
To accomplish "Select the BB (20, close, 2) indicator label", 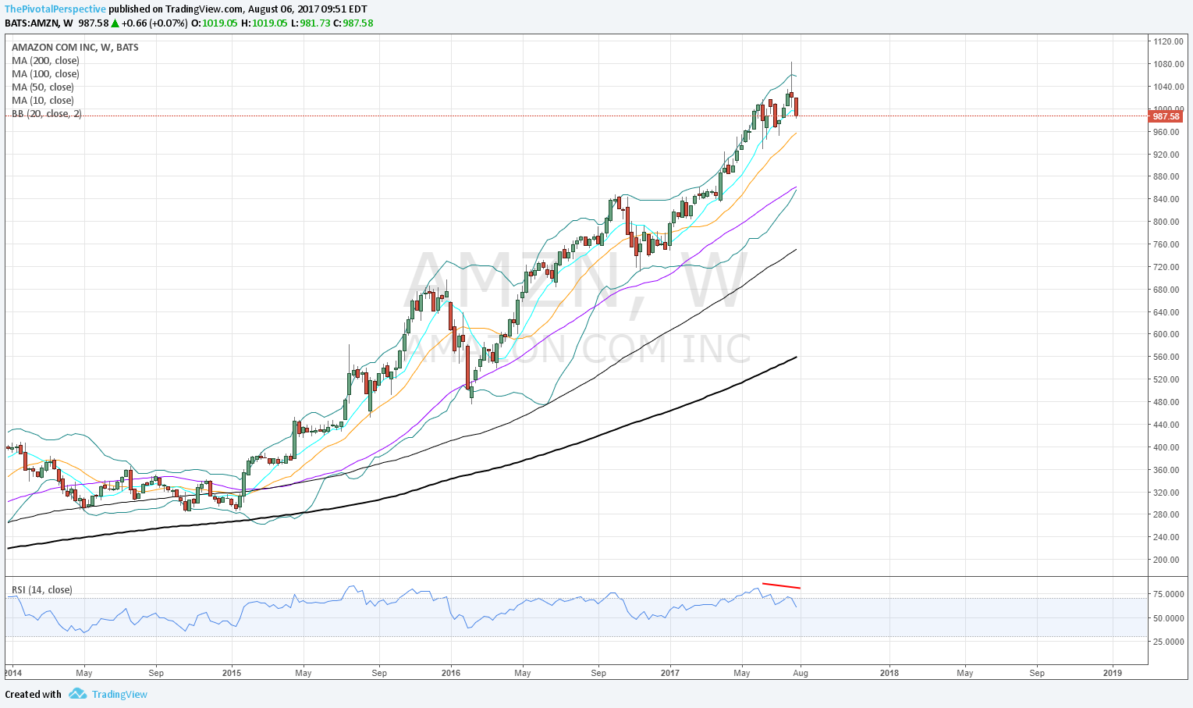I will [x=47, y=113].
